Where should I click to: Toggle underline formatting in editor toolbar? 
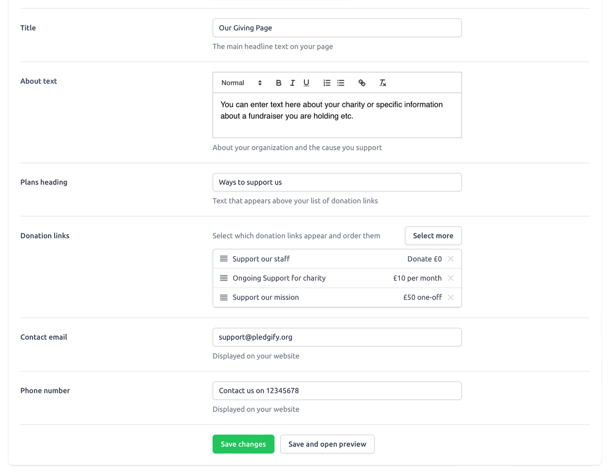306,83
